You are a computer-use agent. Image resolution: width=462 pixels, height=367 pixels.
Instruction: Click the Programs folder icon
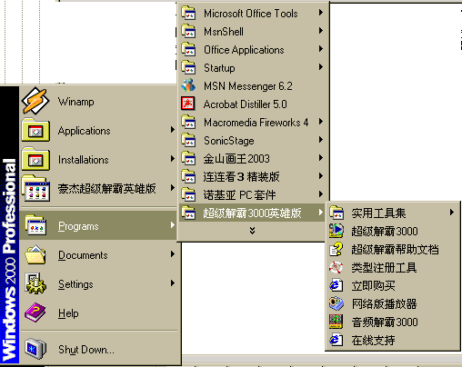[35, 225]
